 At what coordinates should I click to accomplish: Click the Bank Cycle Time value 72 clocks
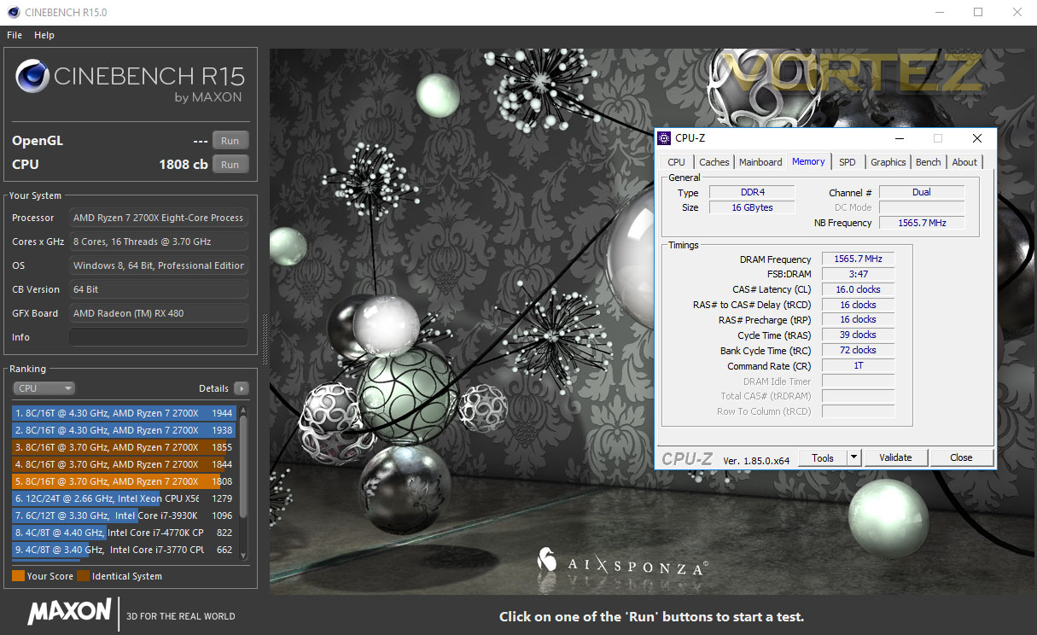tap(858, 350)
